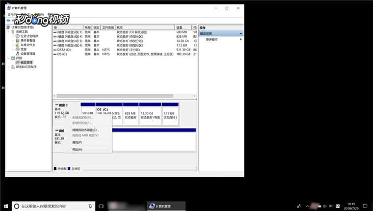Open Device Manager (设备管理器) item
This screenshot has width=373, height=211.
pyautogui.click(x=27, y=54)
